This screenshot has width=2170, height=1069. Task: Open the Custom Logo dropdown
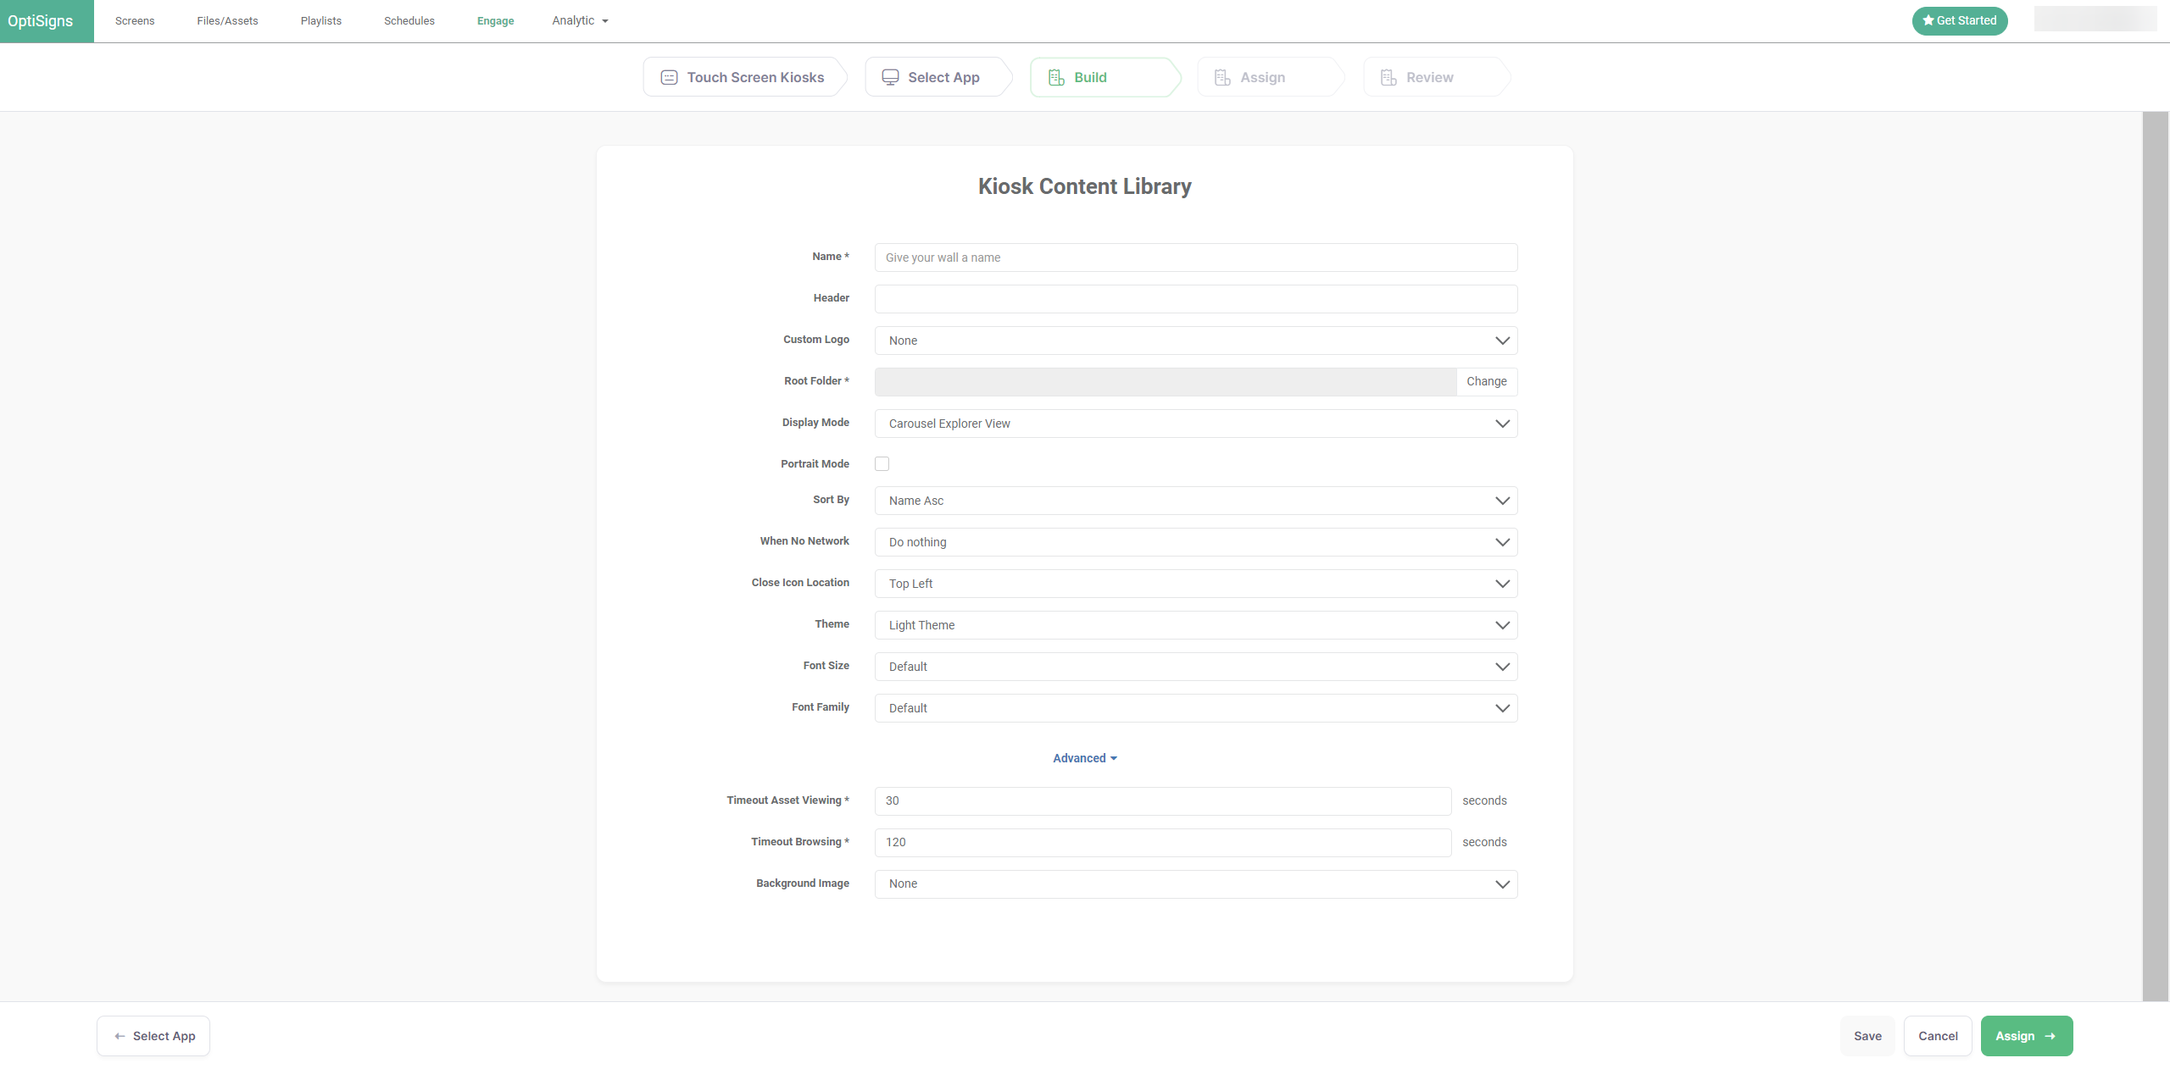1196,341
